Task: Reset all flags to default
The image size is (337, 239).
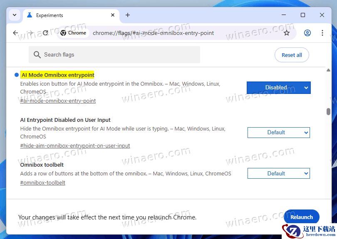Action: click(x=292, y=55)
